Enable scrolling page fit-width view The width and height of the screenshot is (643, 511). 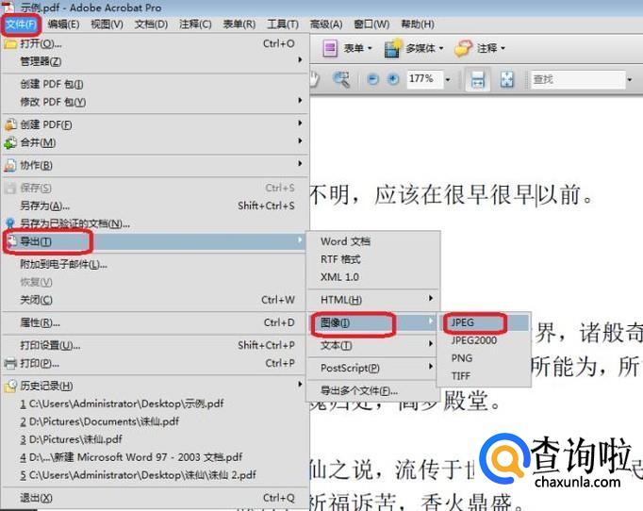click(x=478, y=79)
